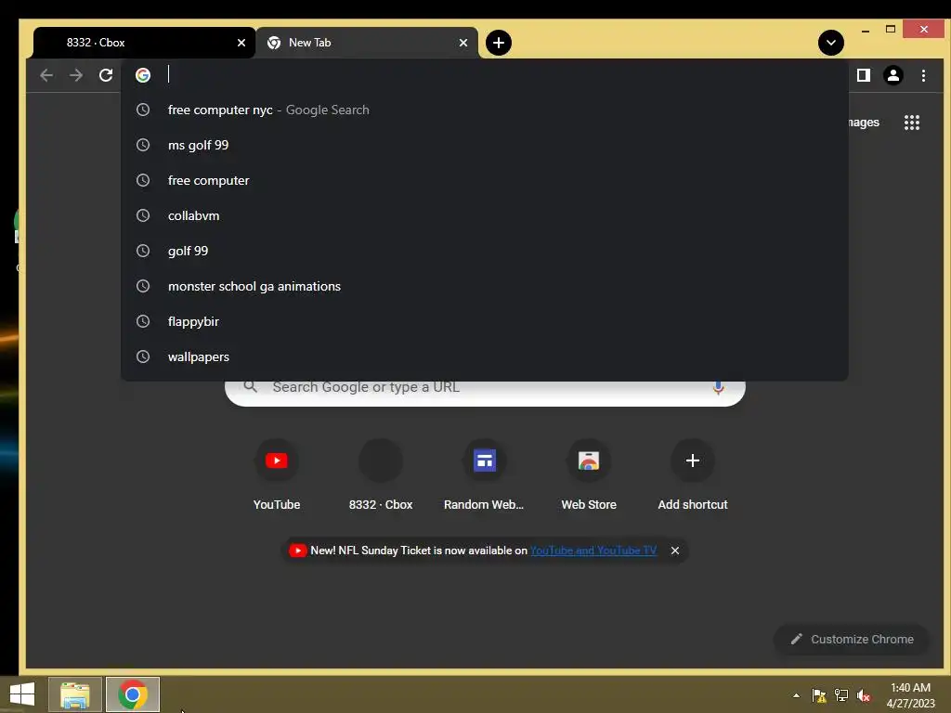
Task: Open the tab search dropdown arrow
Action: pos(831,43)
